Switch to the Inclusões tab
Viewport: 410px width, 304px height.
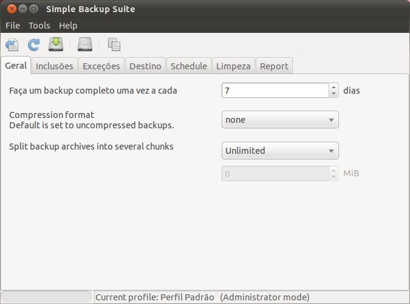click(55, 66)
